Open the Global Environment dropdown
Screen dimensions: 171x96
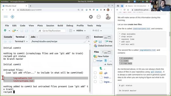point(103,46)
